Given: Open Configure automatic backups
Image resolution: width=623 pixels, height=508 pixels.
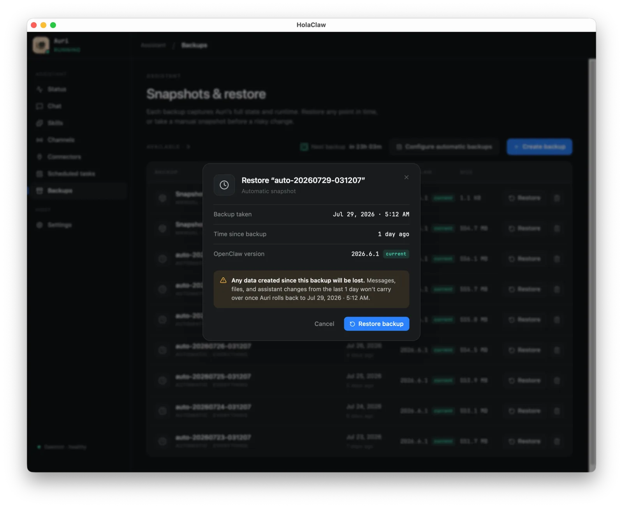Looking at the screenshot, I should click(444, 147).
